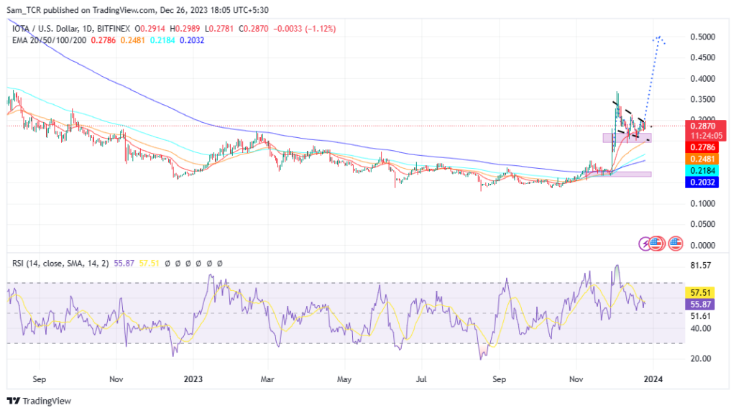Viewport: 736px width, 413px height.
Task: Click the 51.61 RSI axis label
Action: pyautogui.click(x=701, y=316)
